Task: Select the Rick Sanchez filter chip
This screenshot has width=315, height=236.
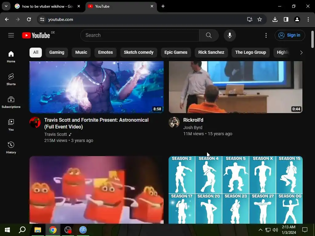Action: pyautogui.click(x=211, y=52)
